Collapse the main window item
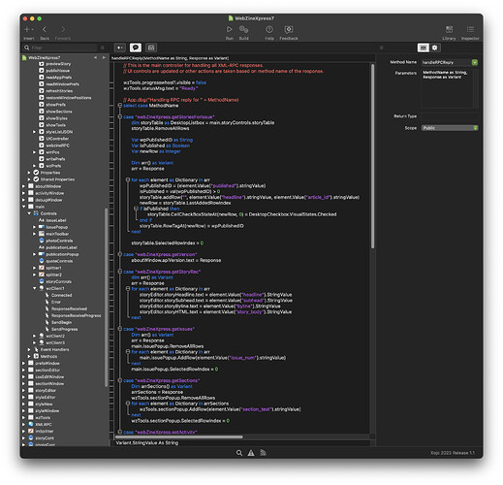 23,207
